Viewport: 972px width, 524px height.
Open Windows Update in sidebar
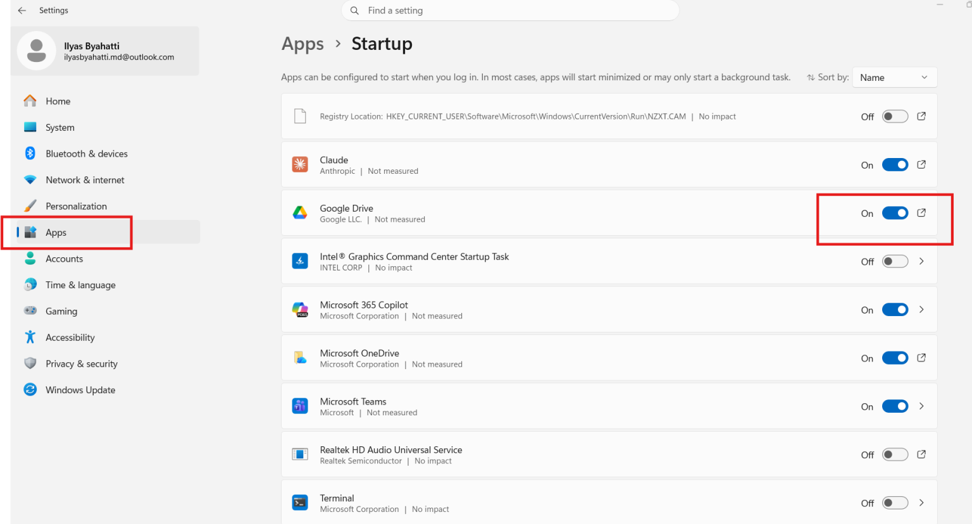click(x=105, y=390)
